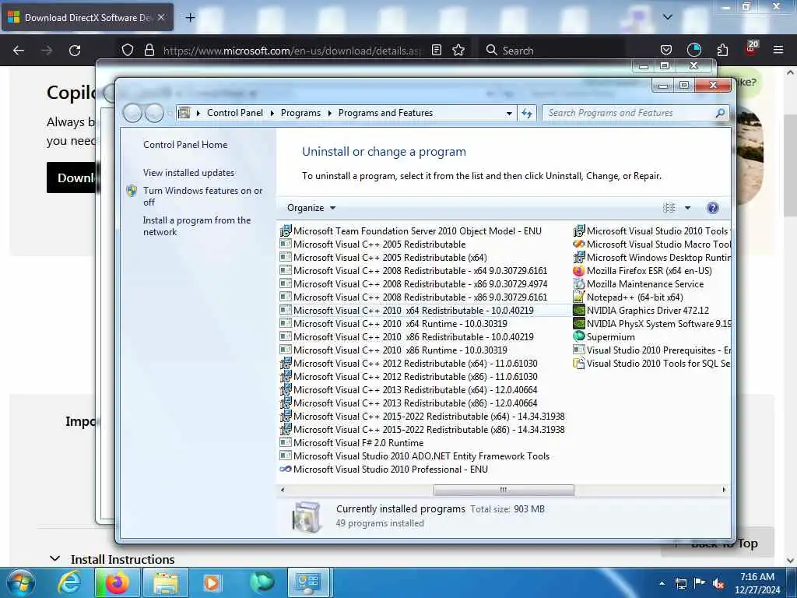Select Visual C++ 2015-2022 Redistributable (x64)
This screenshot has height=598, width=797.
423,416
